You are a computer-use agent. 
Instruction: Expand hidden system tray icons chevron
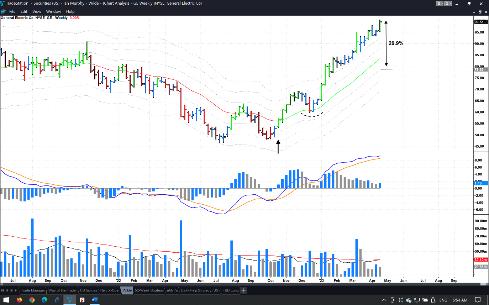tap(384, 300)
